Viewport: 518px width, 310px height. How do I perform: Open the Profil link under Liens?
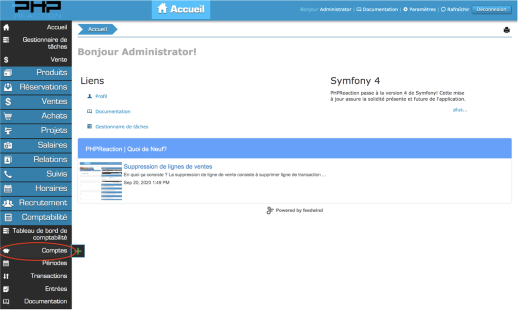click(101, 96)
